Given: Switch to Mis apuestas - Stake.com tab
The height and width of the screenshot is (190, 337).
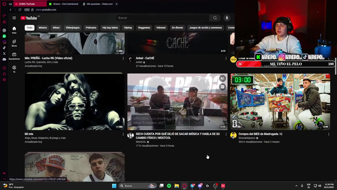Looking at the screenshot, I should click(x=98, y=4).
